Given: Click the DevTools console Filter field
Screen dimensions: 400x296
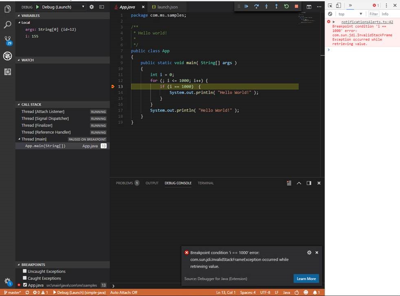Looking at the screenshot, I should tap(374, 14).
